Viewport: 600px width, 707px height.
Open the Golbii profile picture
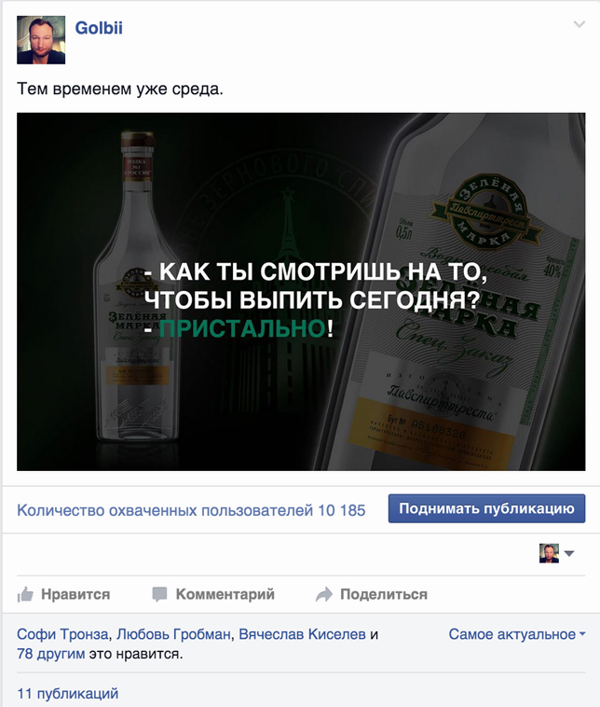[41, 40]
